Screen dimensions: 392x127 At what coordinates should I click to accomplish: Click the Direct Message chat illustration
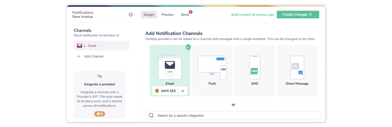[297, 67]
